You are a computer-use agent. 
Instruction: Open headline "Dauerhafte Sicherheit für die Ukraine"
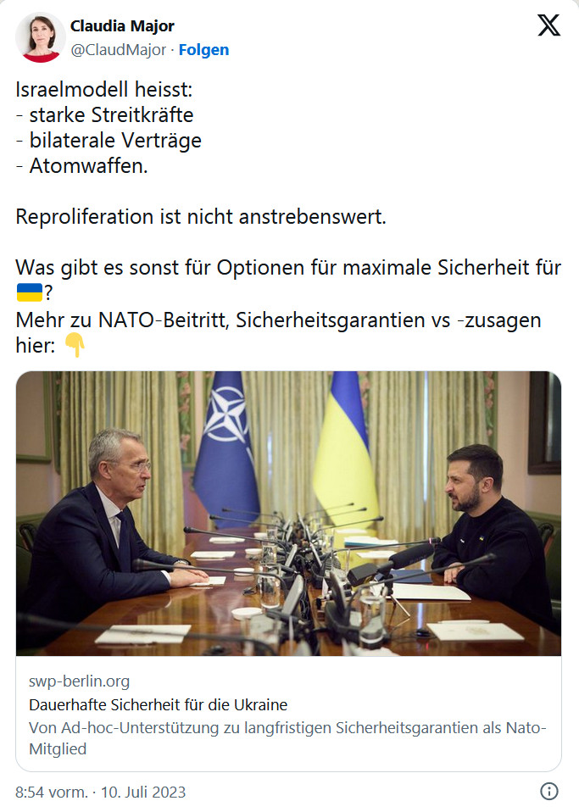point(158,704)
